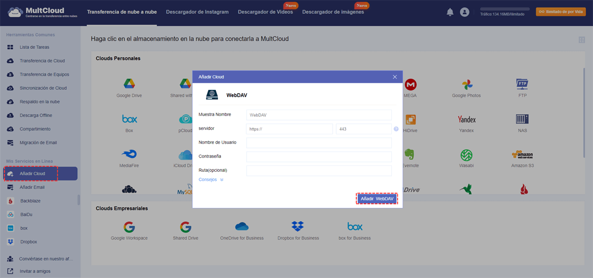593x278 pixels.
Task: Open the Box personal cloud icon
Action: (x=129, y=119)
